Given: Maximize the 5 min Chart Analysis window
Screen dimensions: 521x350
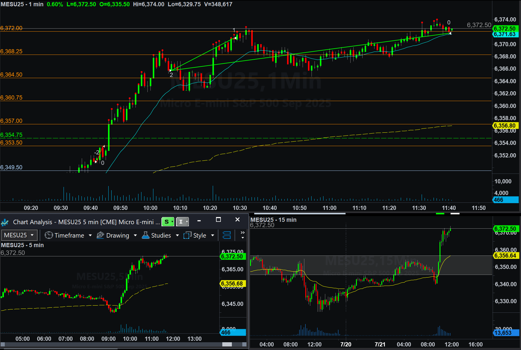Looking at the screenshot, I should point(218,220).
